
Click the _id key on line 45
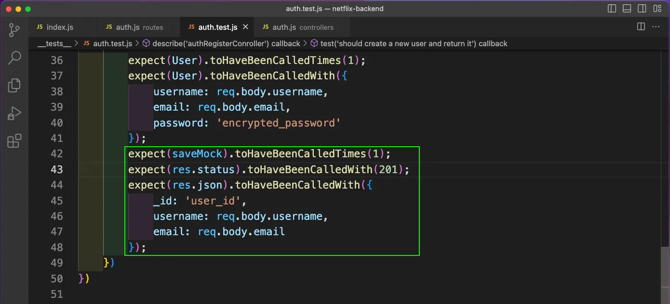point(163,201)
